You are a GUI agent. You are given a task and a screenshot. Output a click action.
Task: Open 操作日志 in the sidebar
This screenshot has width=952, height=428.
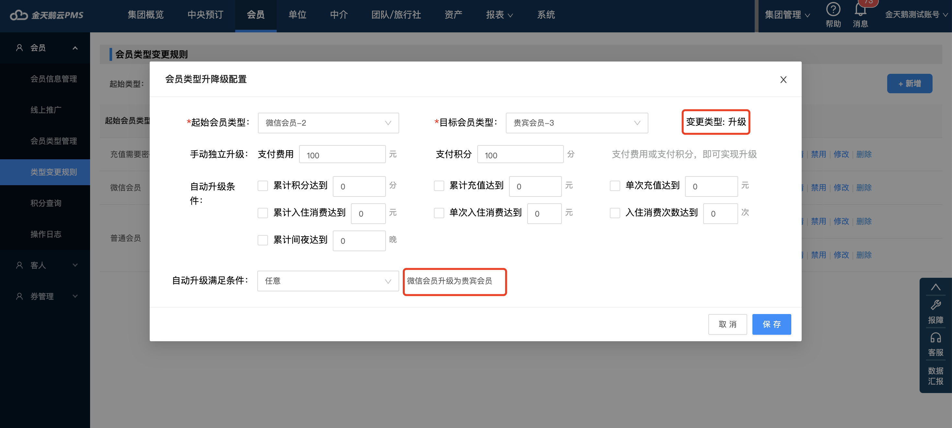tap(45, 234)
